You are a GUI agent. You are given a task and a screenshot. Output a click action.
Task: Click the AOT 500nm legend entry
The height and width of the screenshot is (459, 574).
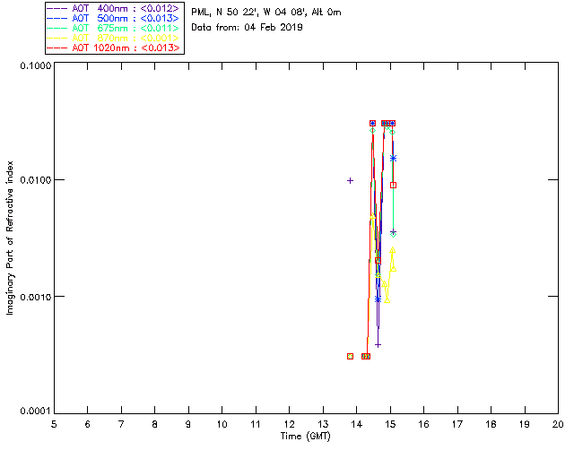[113, 18]
